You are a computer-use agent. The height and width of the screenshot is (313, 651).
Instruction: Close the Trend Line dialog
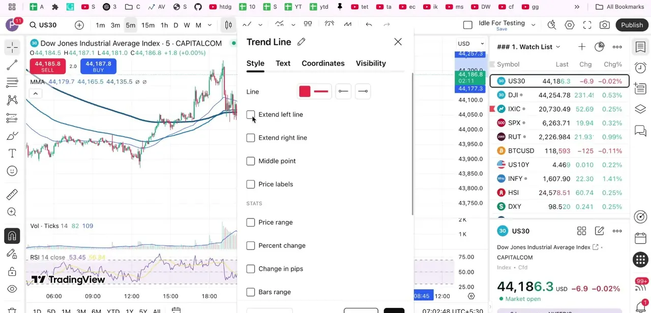click(398, 42)
